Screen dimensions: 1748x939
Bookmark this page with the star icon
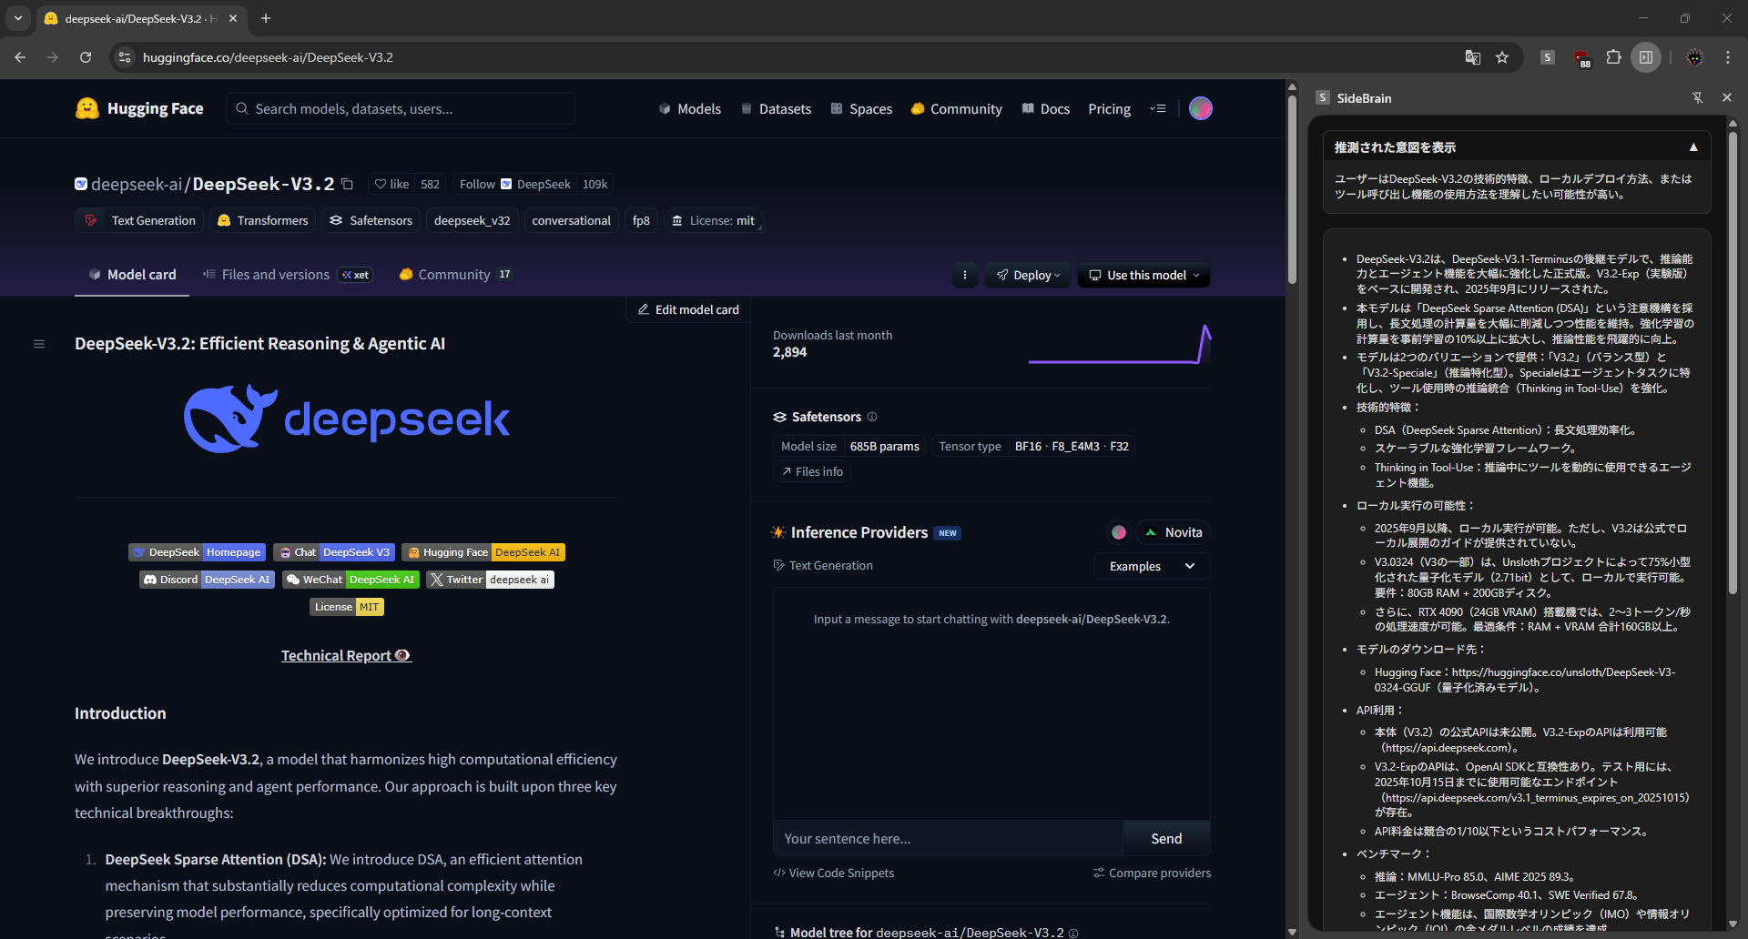[x=1502, y=57]
